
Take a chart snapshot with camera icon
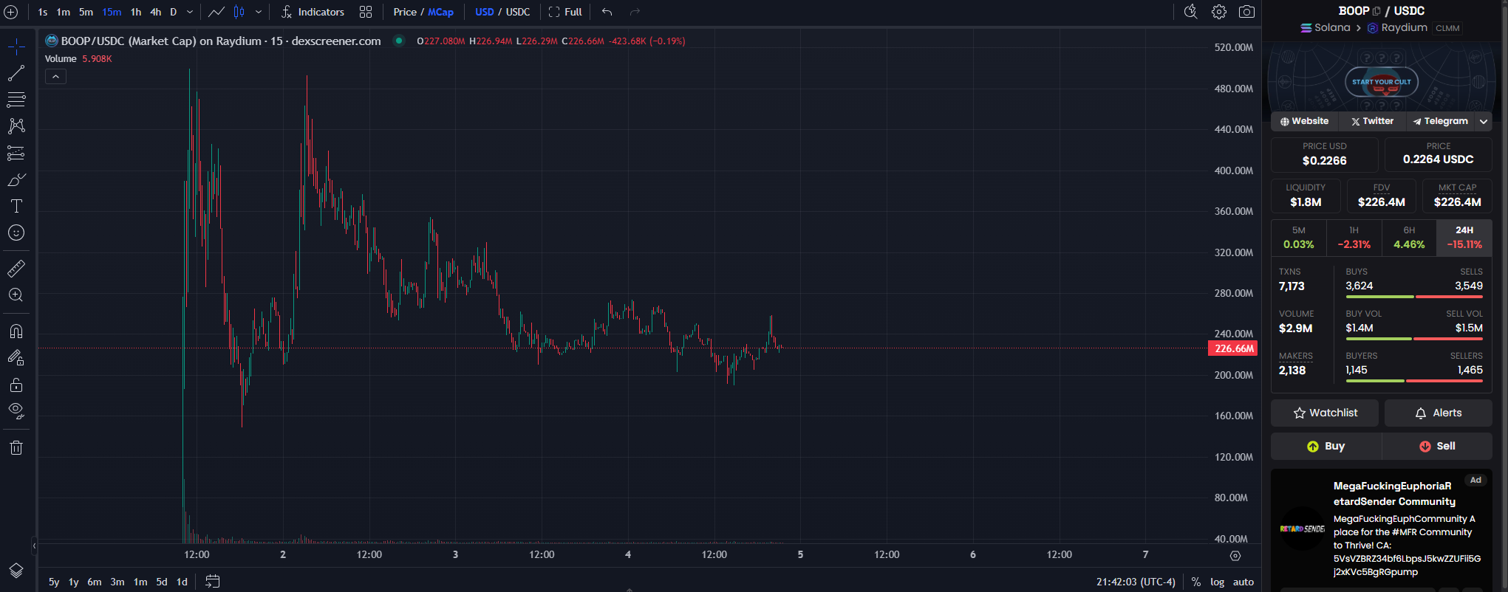pos(1246,12)
